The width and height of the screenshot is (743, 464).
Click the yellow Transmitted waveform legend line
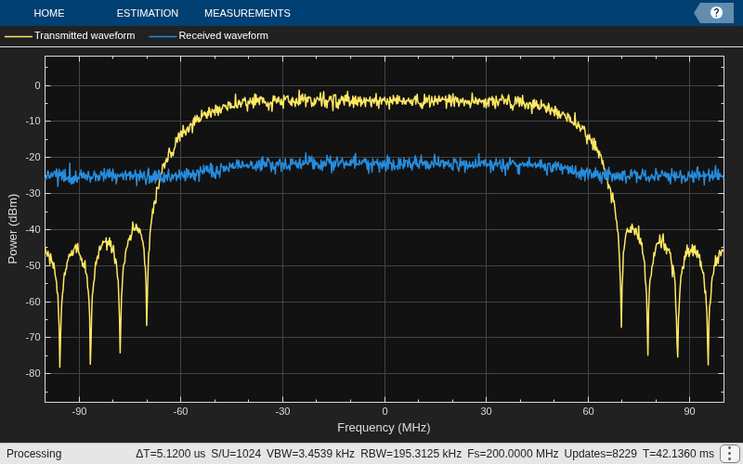[19, 36]
